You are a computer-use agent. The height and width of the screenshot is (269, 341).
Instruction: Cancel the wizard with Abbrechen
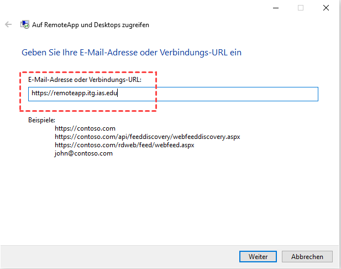(307, 257)
